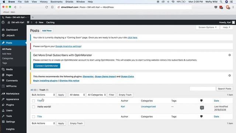Expand the Help panel
This screenshot has height=133, width=236.
click(x=226, y=27)
